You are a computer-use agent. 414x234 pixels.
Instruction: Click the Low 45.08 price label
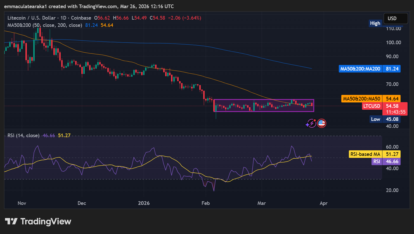tap(386, 119)
